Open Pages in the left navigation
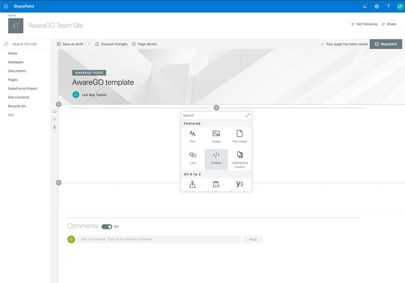The height and width of the screenshot is (283, 405). pyautogui.click(x=13, y=80)
